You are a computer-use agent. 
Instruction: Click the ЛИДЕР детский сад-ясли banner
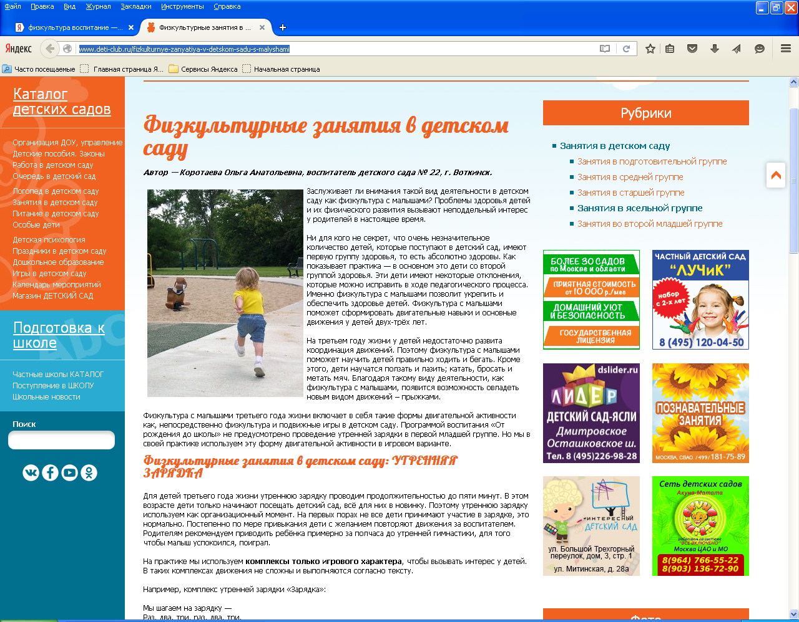coord(591,413)
